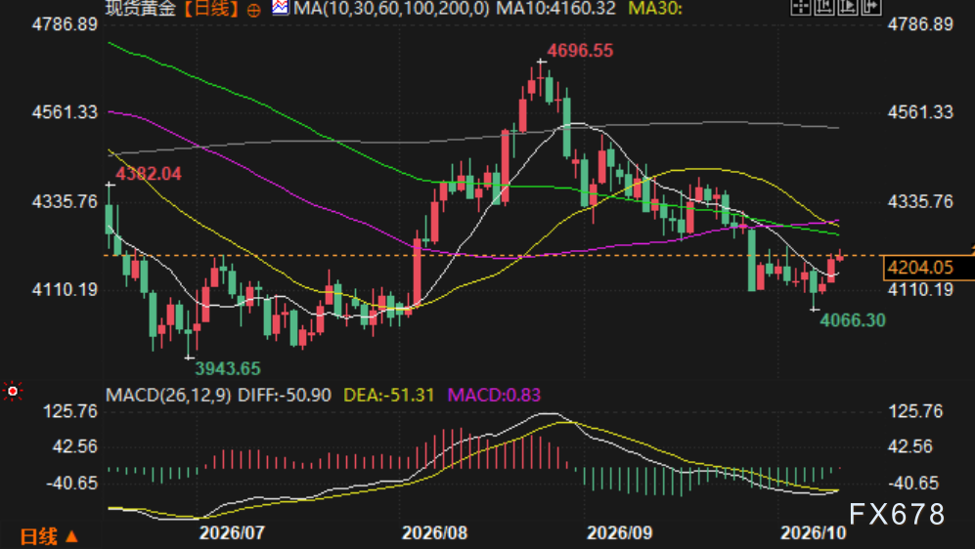Viewport: 975px width, 549px height.
Task: Click the 4382.04 high label
Action: (x=149, y=174)
